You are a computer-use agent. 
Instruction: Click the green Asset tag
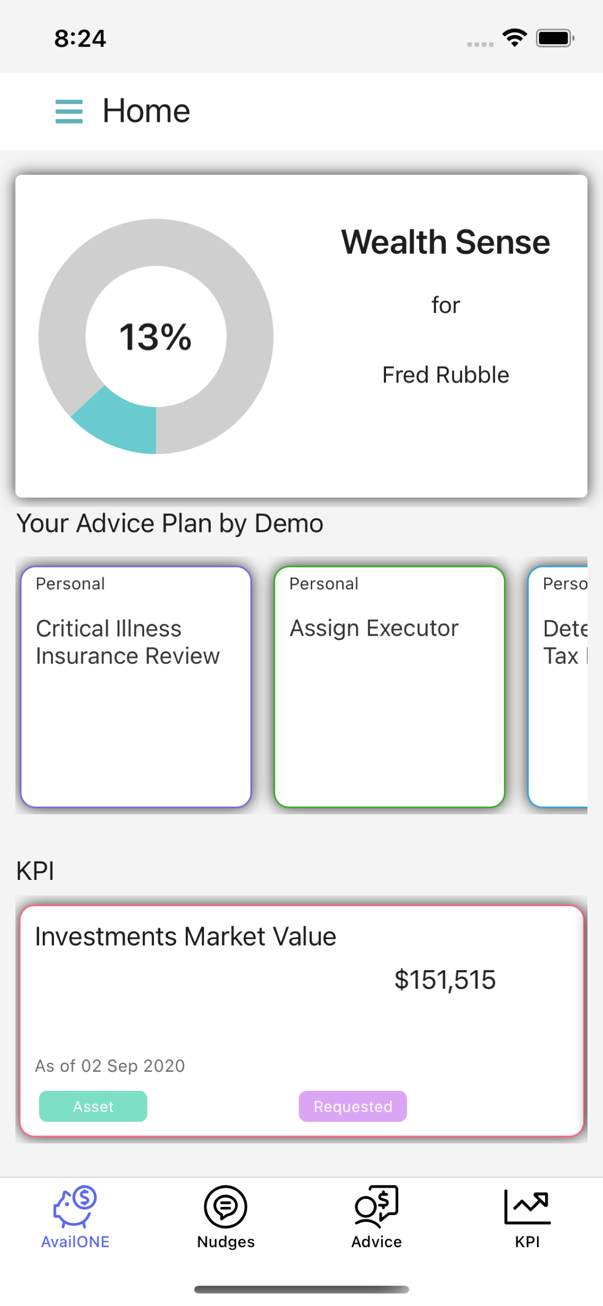(93, 1106)
